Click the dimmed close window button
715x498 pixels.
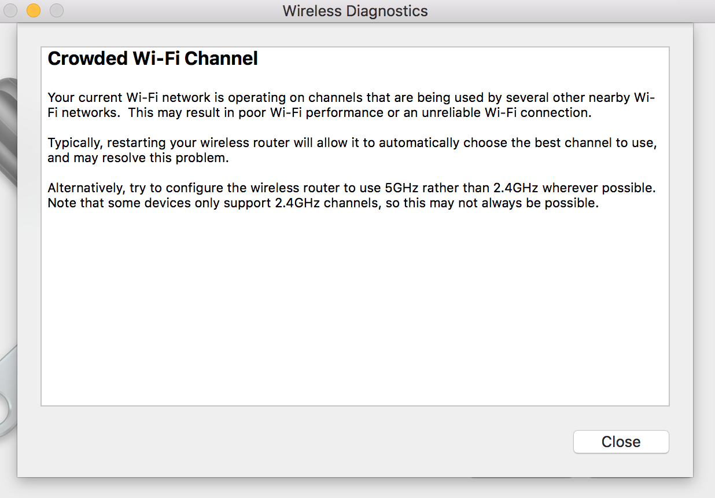tap(10, 10)
